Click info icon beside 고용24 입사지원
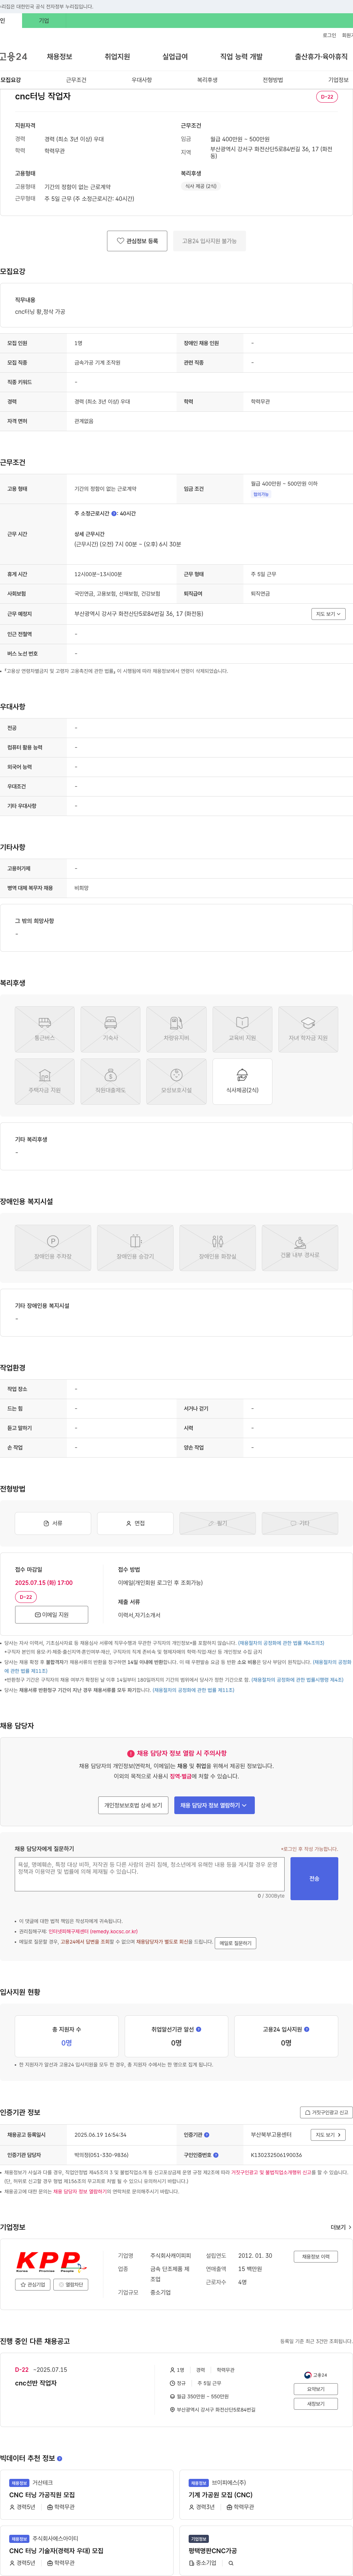353x2576 pixels. click(x=306, y=2029)
